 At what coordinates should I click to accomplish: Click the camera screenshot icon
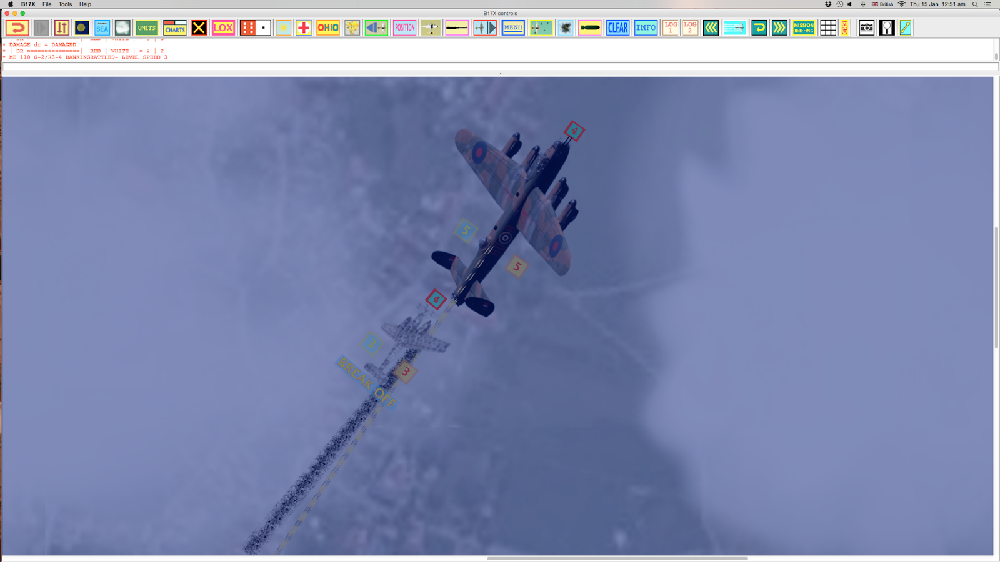(x=866, y=28)
